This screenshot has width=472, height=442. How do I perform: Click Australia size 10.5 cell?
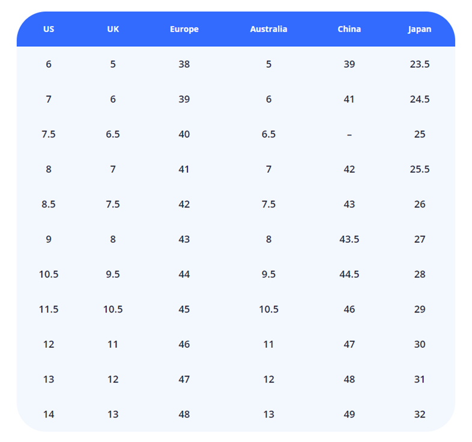(268, 309)
